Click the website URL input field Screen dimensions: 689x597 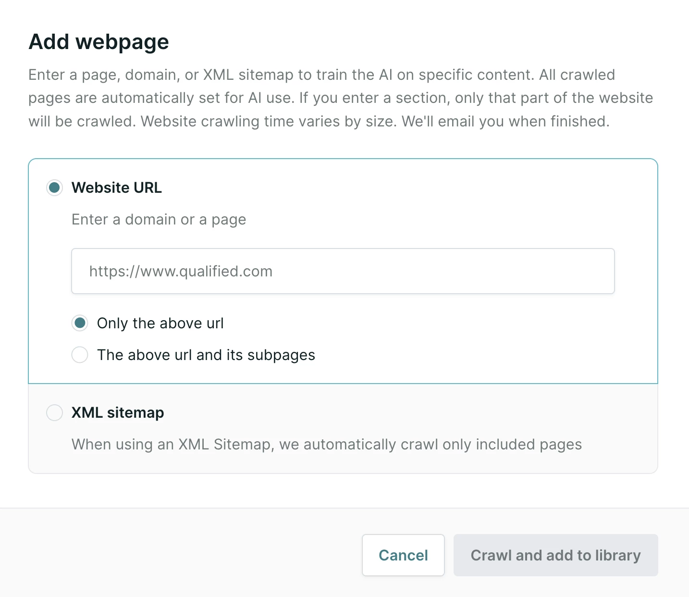coord(343,271)
